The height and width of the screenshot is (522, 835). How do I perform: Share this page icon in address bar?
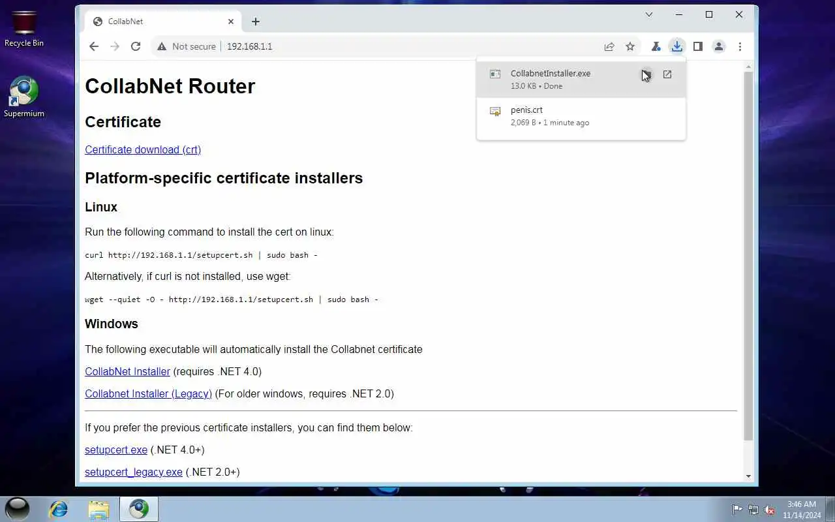609,46
